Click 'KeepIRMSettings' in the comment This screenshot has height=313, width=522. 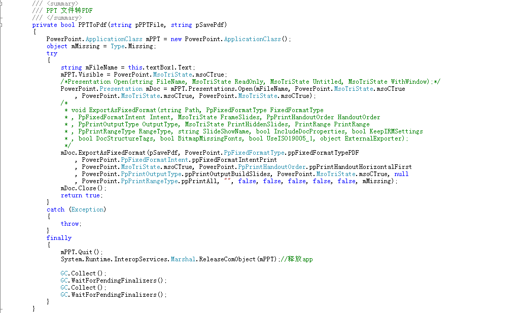click(396, 131)
